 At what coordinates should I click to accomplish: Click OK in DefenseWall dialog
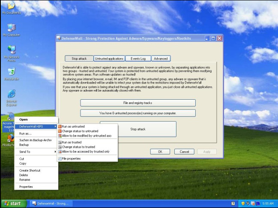160,152
